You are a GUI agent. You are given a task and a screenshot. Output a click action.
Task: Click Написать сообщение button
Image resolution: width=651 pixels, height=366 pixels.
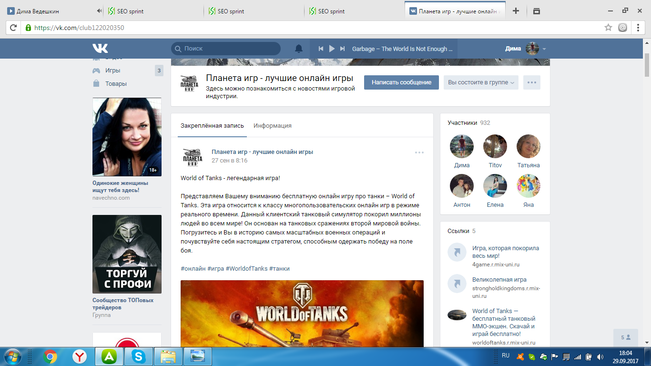coord(401,82)
